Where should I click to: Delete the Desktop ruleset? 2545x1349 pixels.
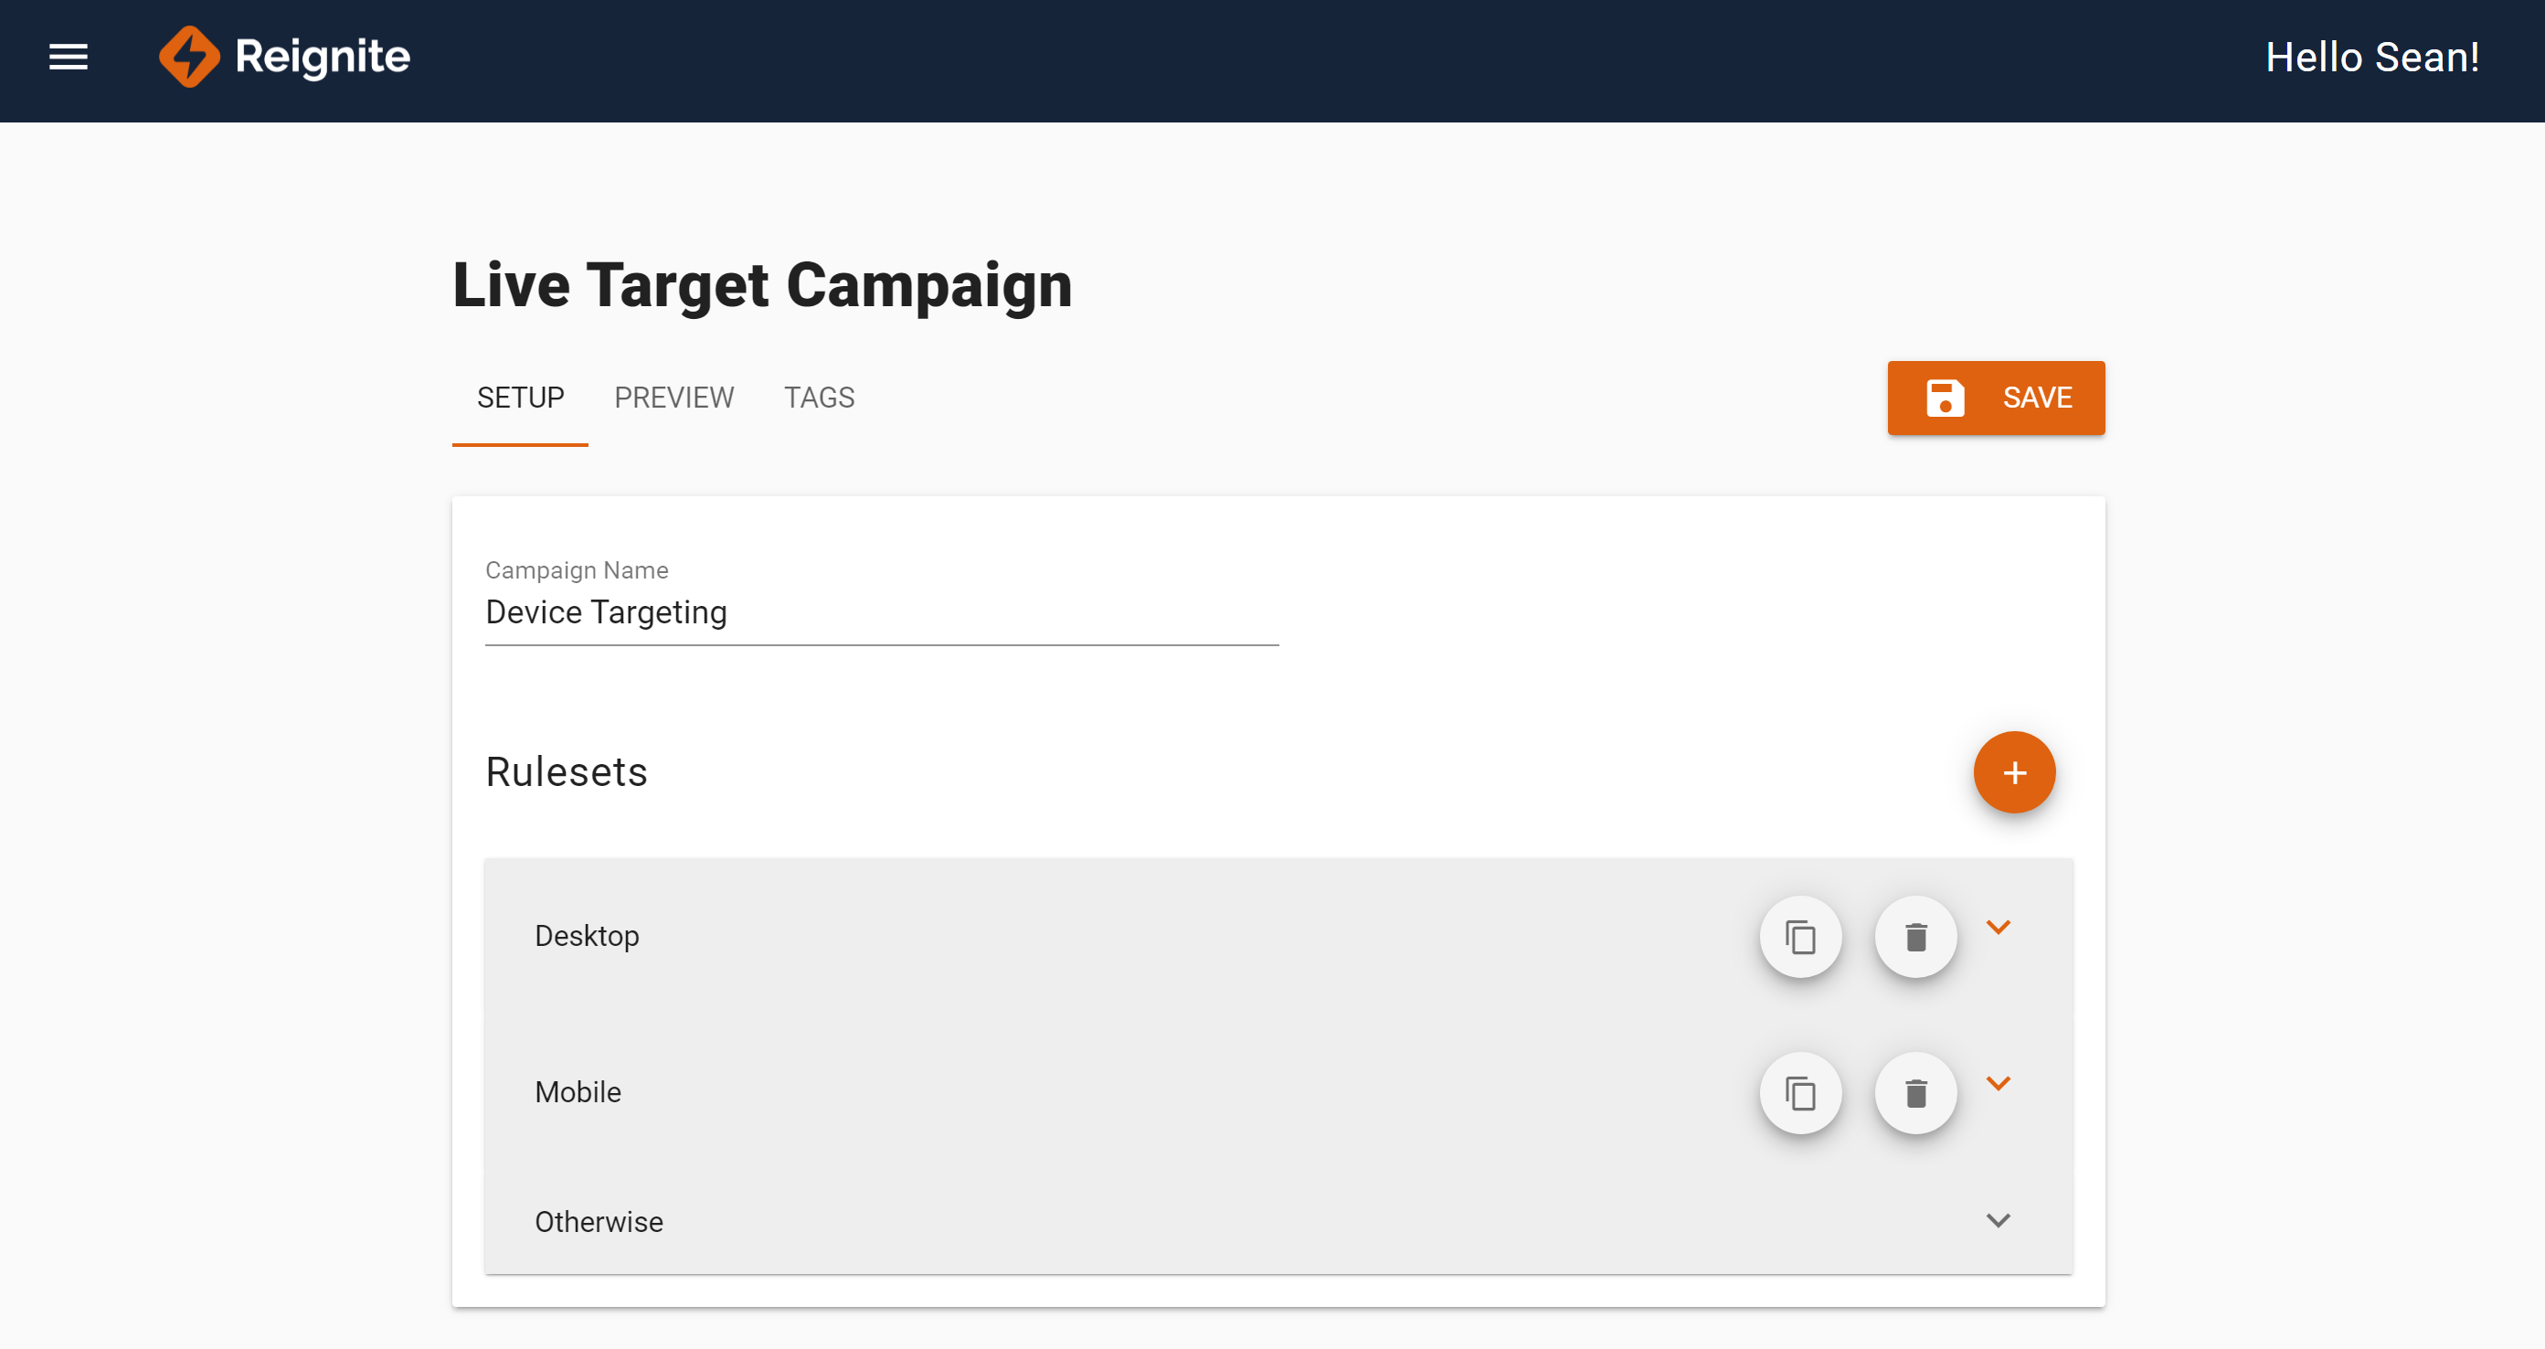point(1915,937)
